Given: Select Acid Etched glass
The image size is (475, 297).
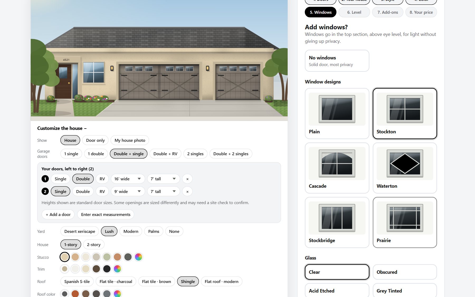Looking at the screenshot, I should tap(337, 290).
